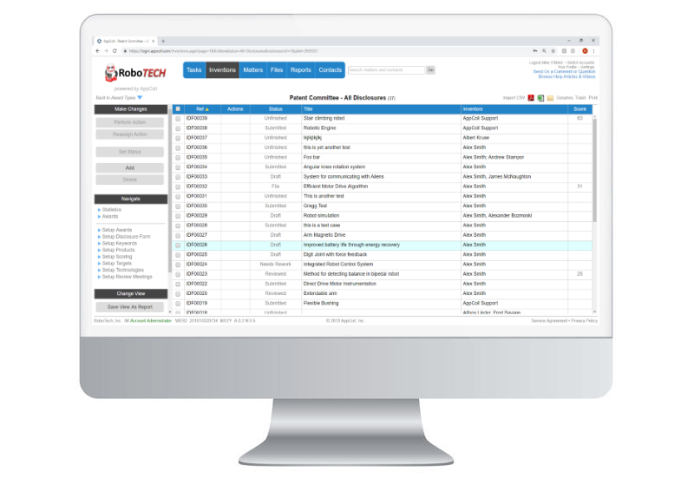The image size is (694, 478).
Task: Focus the search matters and contacts field
Action: point(385,69)
